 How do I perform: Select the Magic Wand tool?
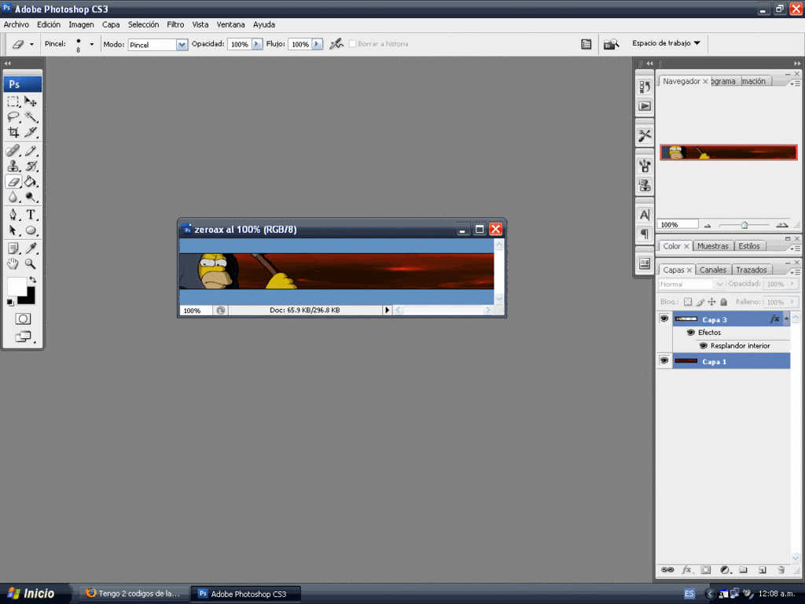point(31,116)
